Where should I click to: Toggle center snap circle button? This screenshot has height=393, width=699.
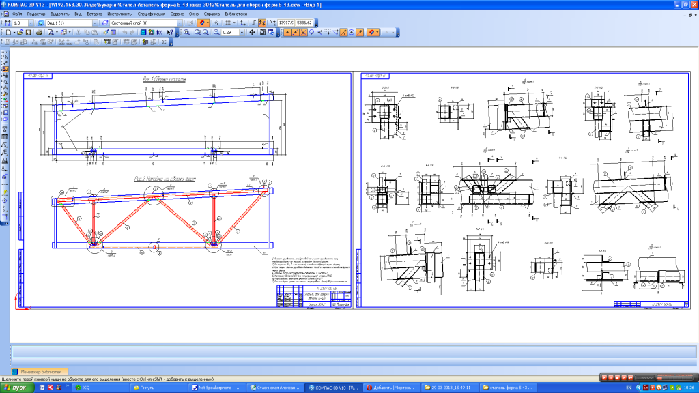352,33
